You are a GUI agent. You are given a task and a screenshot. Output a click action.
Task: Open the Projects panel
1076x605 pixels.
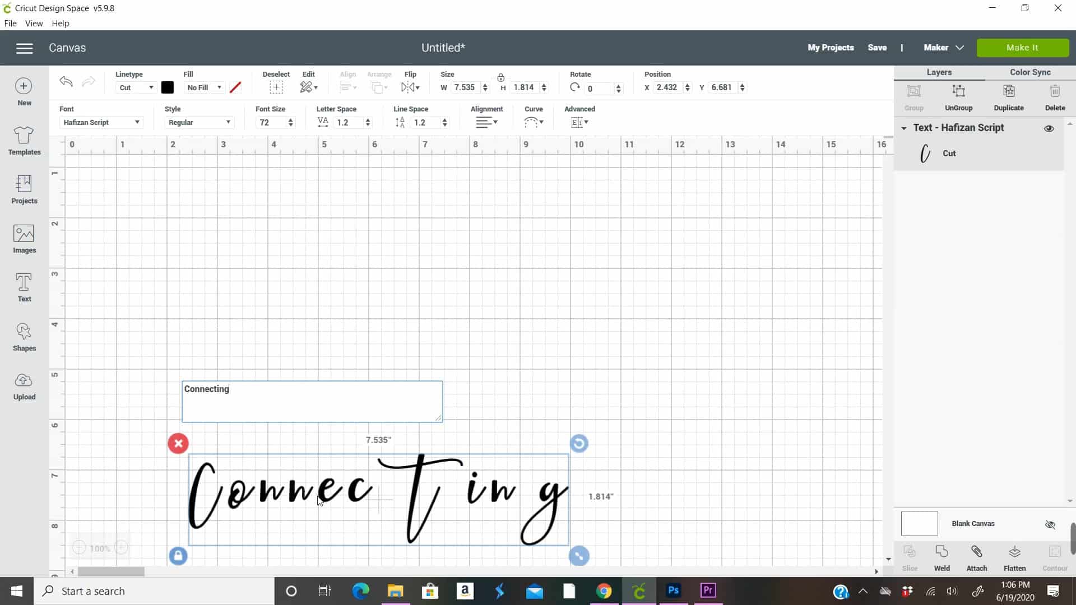(24, 189)
